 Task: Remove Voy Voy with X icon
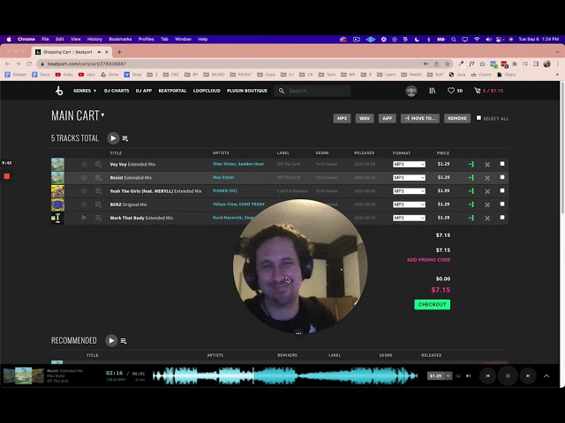[487, 165]
